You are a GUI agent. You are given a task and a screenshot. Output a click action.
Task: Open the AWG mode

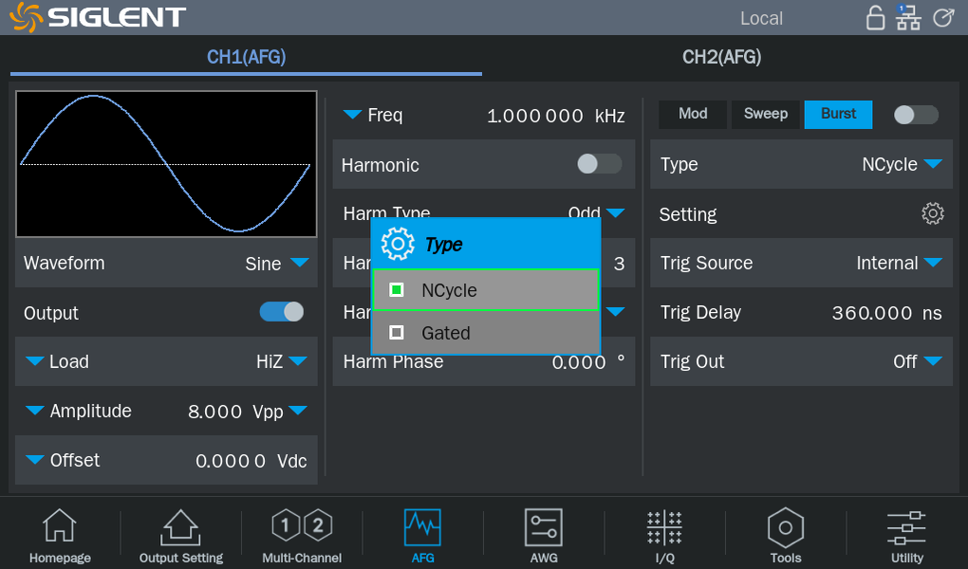point(544,536)
